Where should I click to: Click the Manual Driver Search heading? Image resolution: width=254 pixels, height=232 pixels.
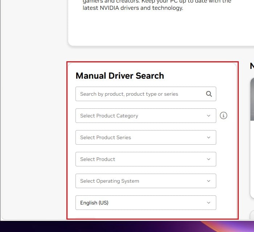pyautogui.click(x=120, y=76)
